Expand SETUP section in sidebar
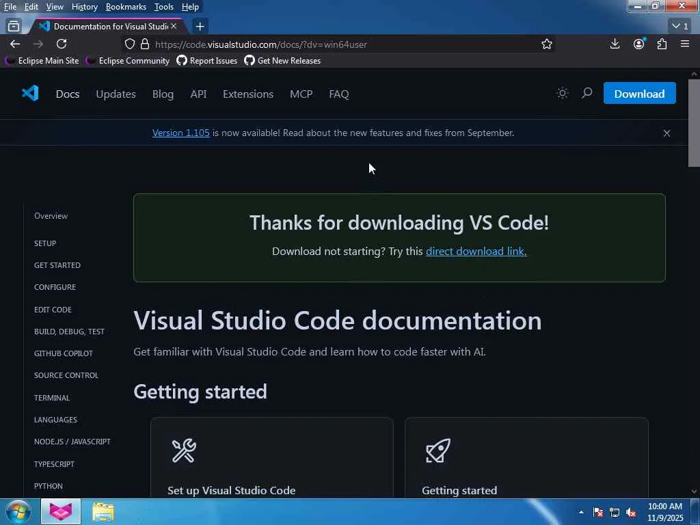The height and width of the screenshot is (525, 700). pos(45,243)
